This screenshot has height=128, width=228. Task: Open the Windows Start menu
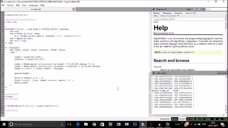pyautogui.click(x=4, y=124)
